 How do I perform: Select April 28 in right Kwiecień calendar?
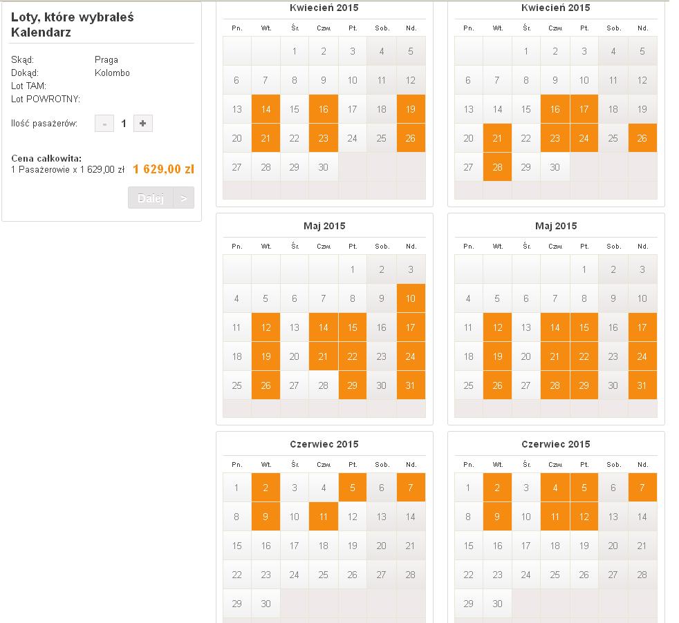498,167
